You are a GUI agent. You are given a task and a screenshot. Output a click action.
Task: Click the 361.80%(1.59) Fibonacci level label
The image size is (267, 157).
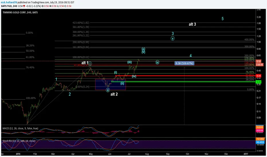(x=81, y=27)
